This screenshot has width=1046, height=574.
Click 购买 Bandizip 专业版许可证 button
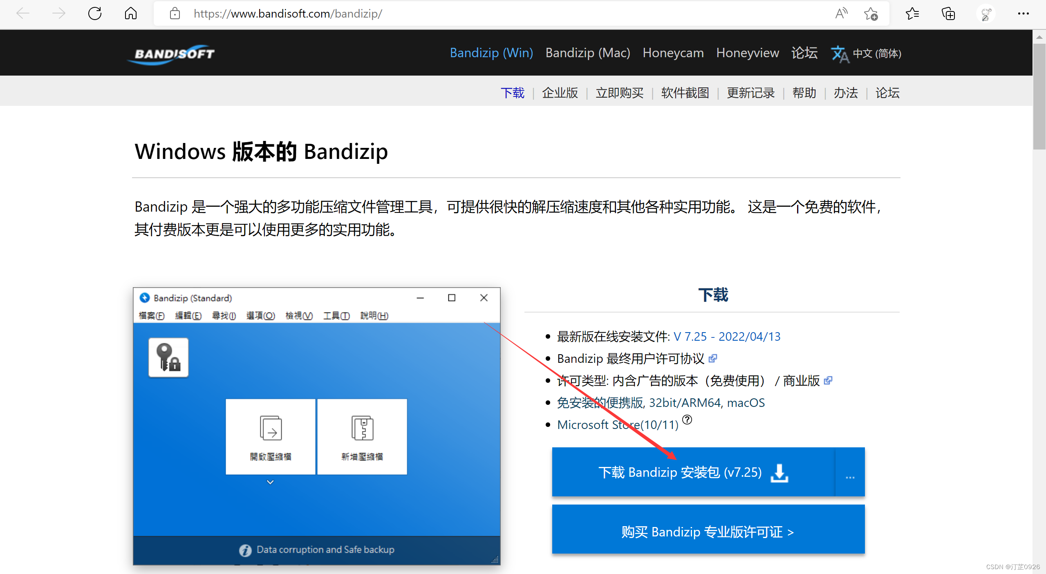click(x=708, y=532)
